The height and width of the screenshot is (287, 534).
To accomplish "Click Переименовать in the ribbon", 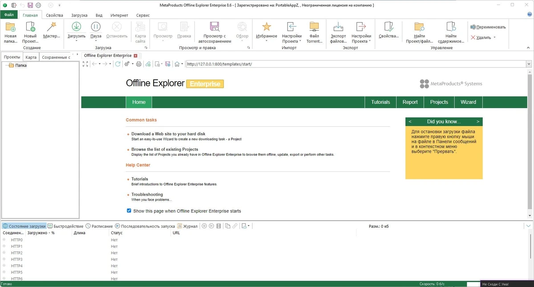I will (488, 27).
